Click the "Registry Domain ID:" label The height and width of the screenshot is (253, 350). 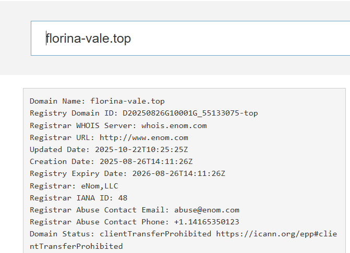73,113
